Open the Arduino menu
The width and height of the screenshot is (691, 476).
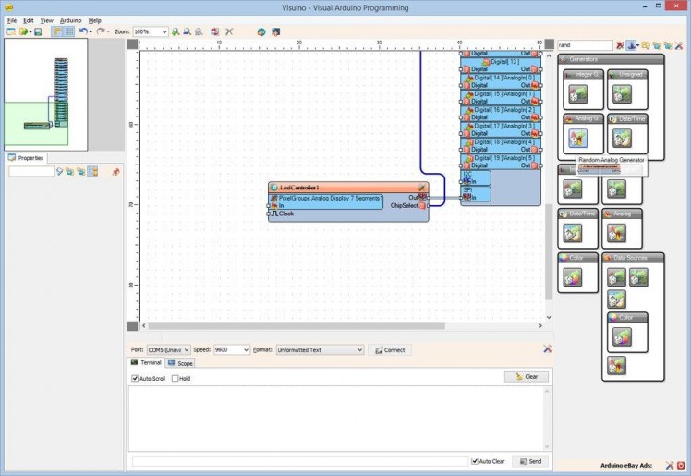[70, 19]
